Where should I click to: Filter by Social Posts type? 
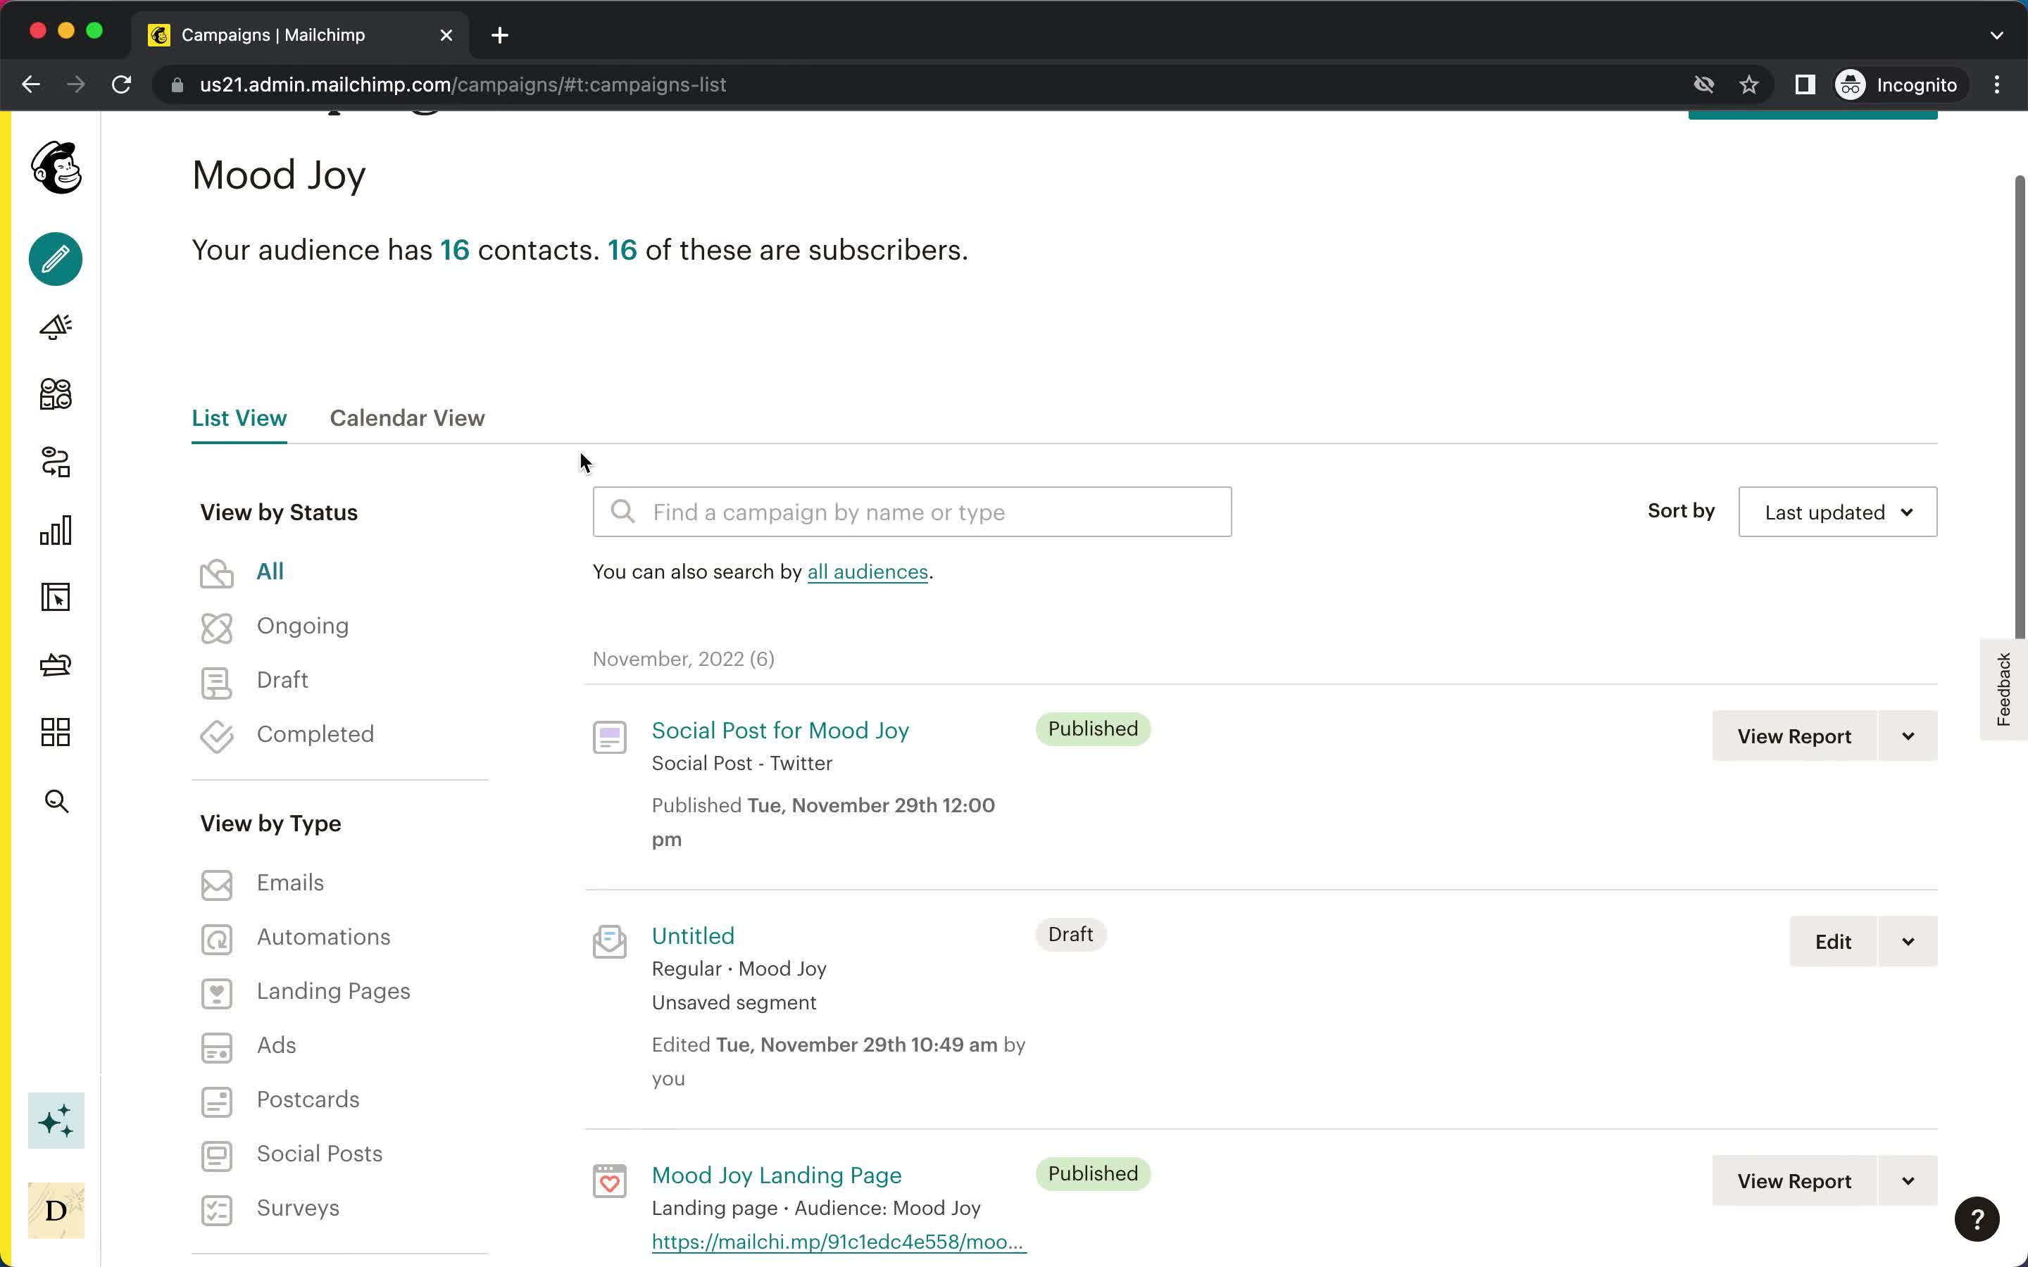[319, 1154]
